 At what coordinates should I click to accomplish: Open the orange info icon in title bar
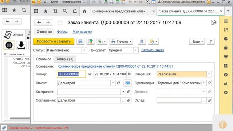tap(209, 2)
